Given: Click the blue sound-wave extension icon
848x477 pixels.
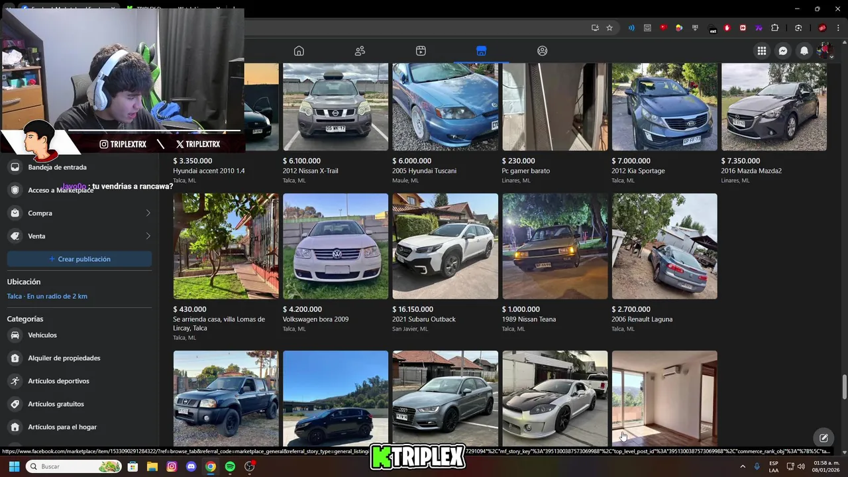Looking at the screenshot, I should (631, 28).
